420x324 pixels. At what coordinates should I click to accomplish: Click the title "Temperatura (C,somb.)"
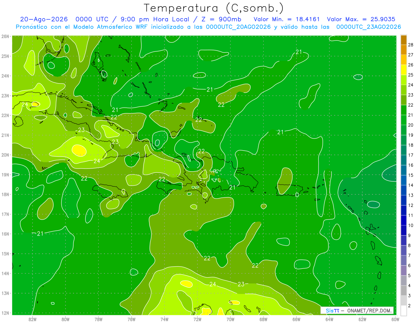214,8
